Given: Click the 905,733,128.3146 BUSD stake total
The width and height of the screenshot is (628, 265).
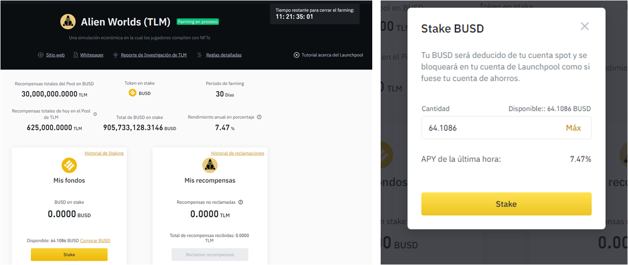Looking at the screenshot, I should 140,128.
